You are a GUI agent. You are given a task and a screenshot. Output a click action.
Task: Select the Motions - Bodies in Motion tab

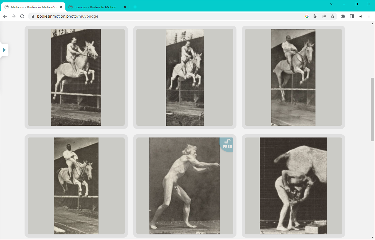click(33, 7)
